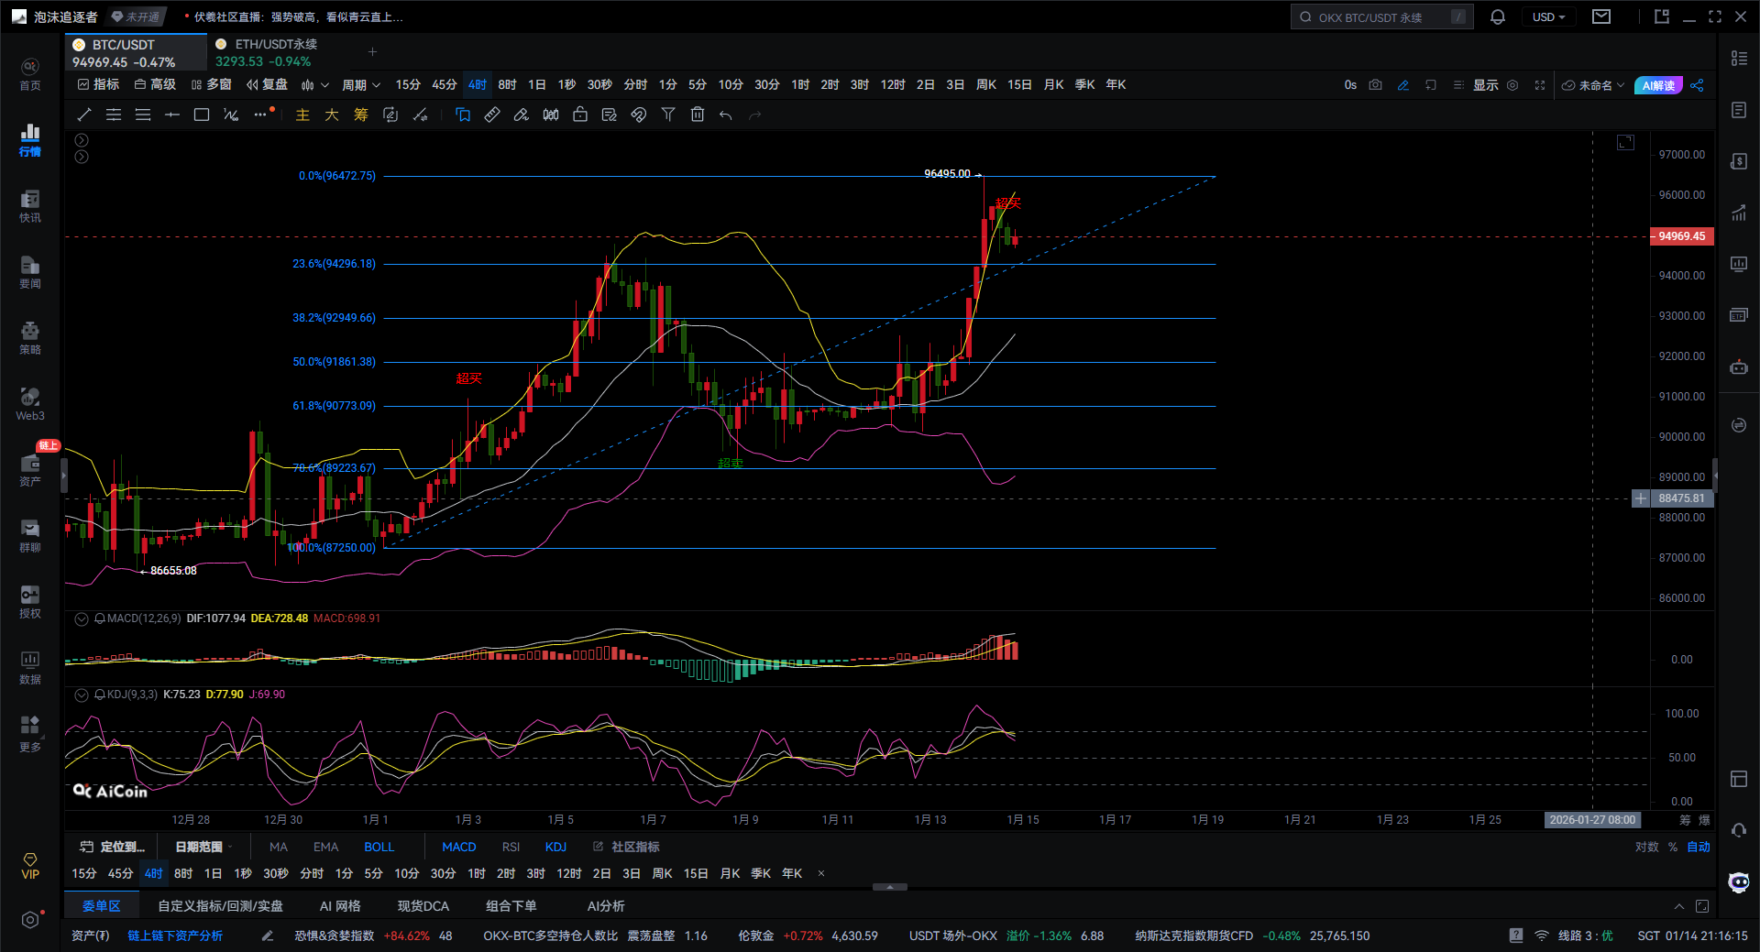
Task: Click the share icon beside AI解读
Action: (x=1697, y=85)
